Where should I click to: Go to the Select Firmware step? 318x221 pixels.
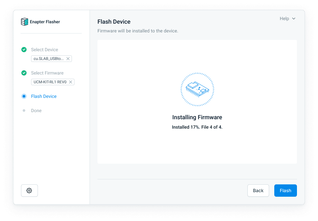tap(47, 73)
